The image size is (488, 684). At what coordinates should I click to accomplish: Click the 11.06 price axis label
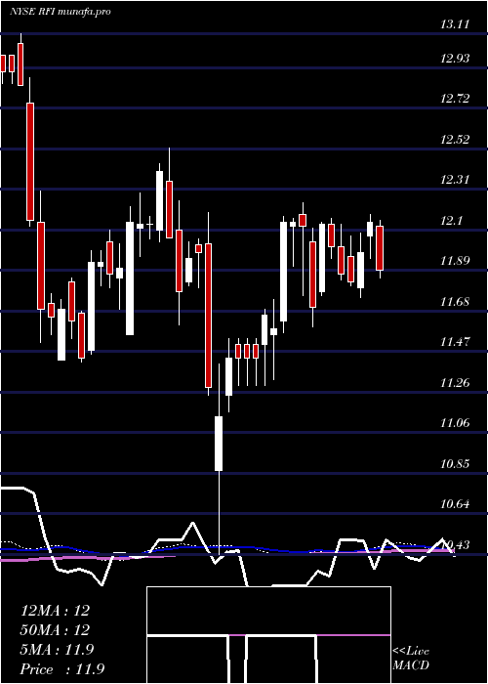[x=455, y=423]
